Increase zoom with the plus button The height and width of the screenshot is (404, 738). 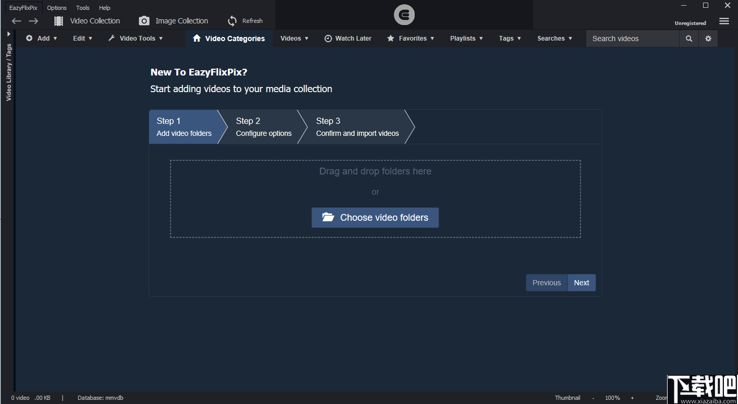632,398
